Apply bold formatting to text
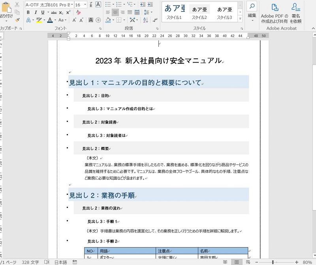The image size is (316, 265). [28, 12]
